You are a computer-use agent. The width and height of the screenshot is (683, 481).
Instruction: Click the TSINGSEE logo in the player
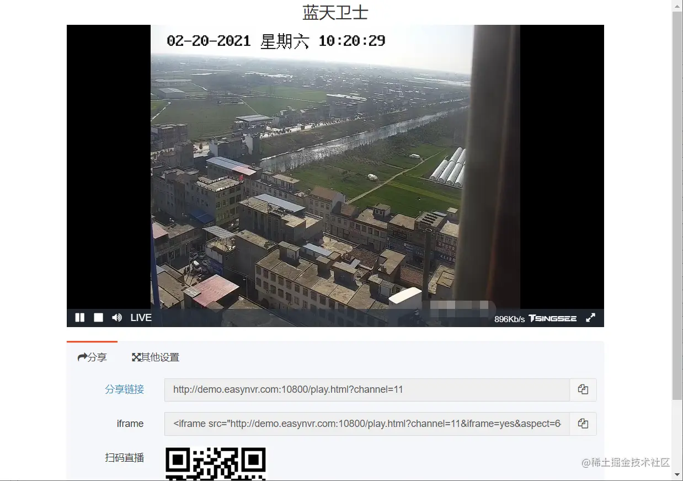pos(553,318)
